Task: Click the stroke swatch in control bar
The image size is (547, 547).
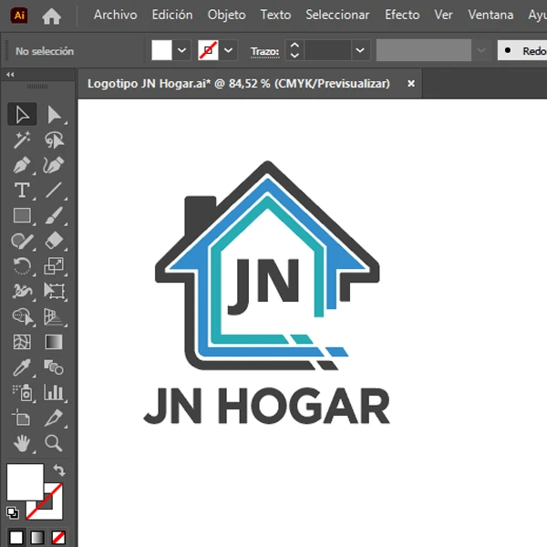Action: pyautogui.click(x=208, y=50)
